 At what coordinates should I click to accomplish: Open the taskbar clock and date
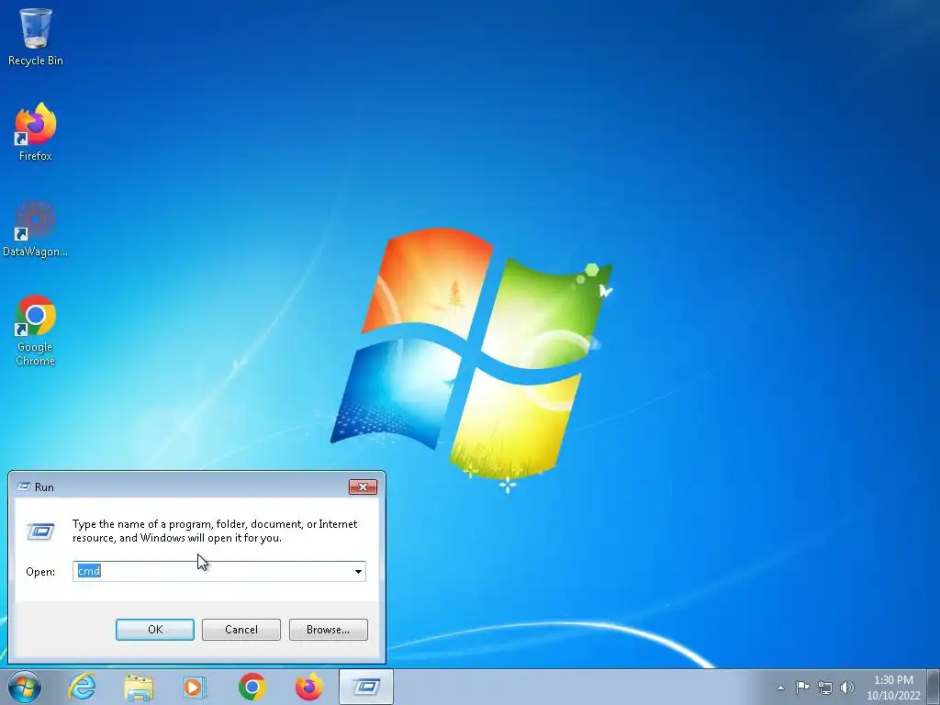tap(893, 688)
